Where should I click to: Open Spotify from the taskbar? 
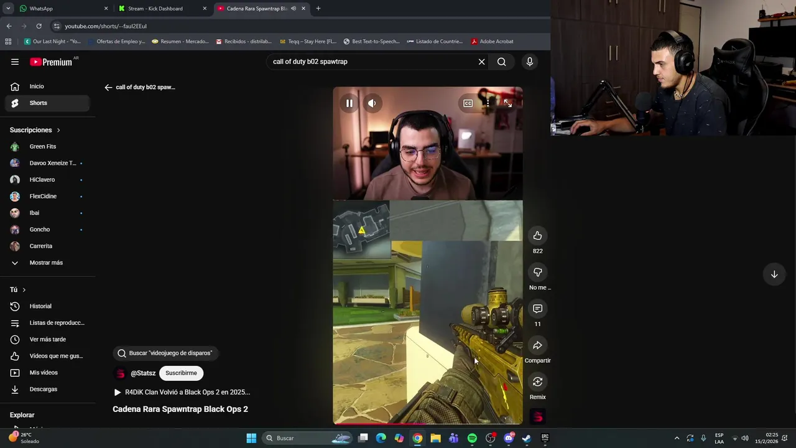click(x=472, y=438)
